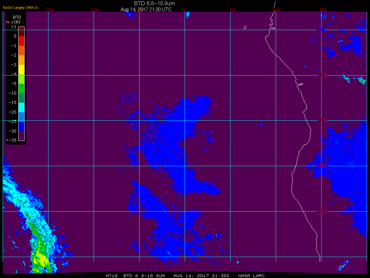Viewport: 370px width, 278px height.
Task: Click the "15S" latitude label
Action: pyautogui.click(x=324, y=165)
